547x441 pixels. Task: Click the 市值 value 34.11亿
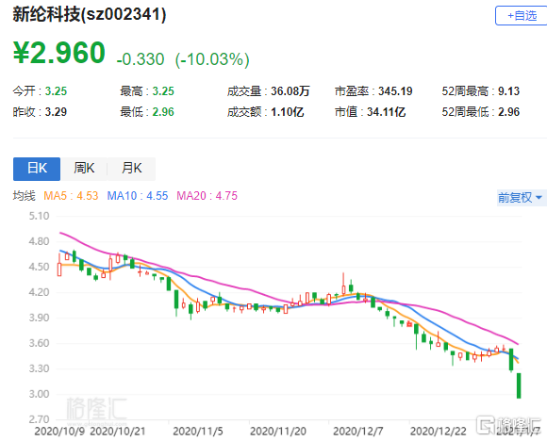386,112
